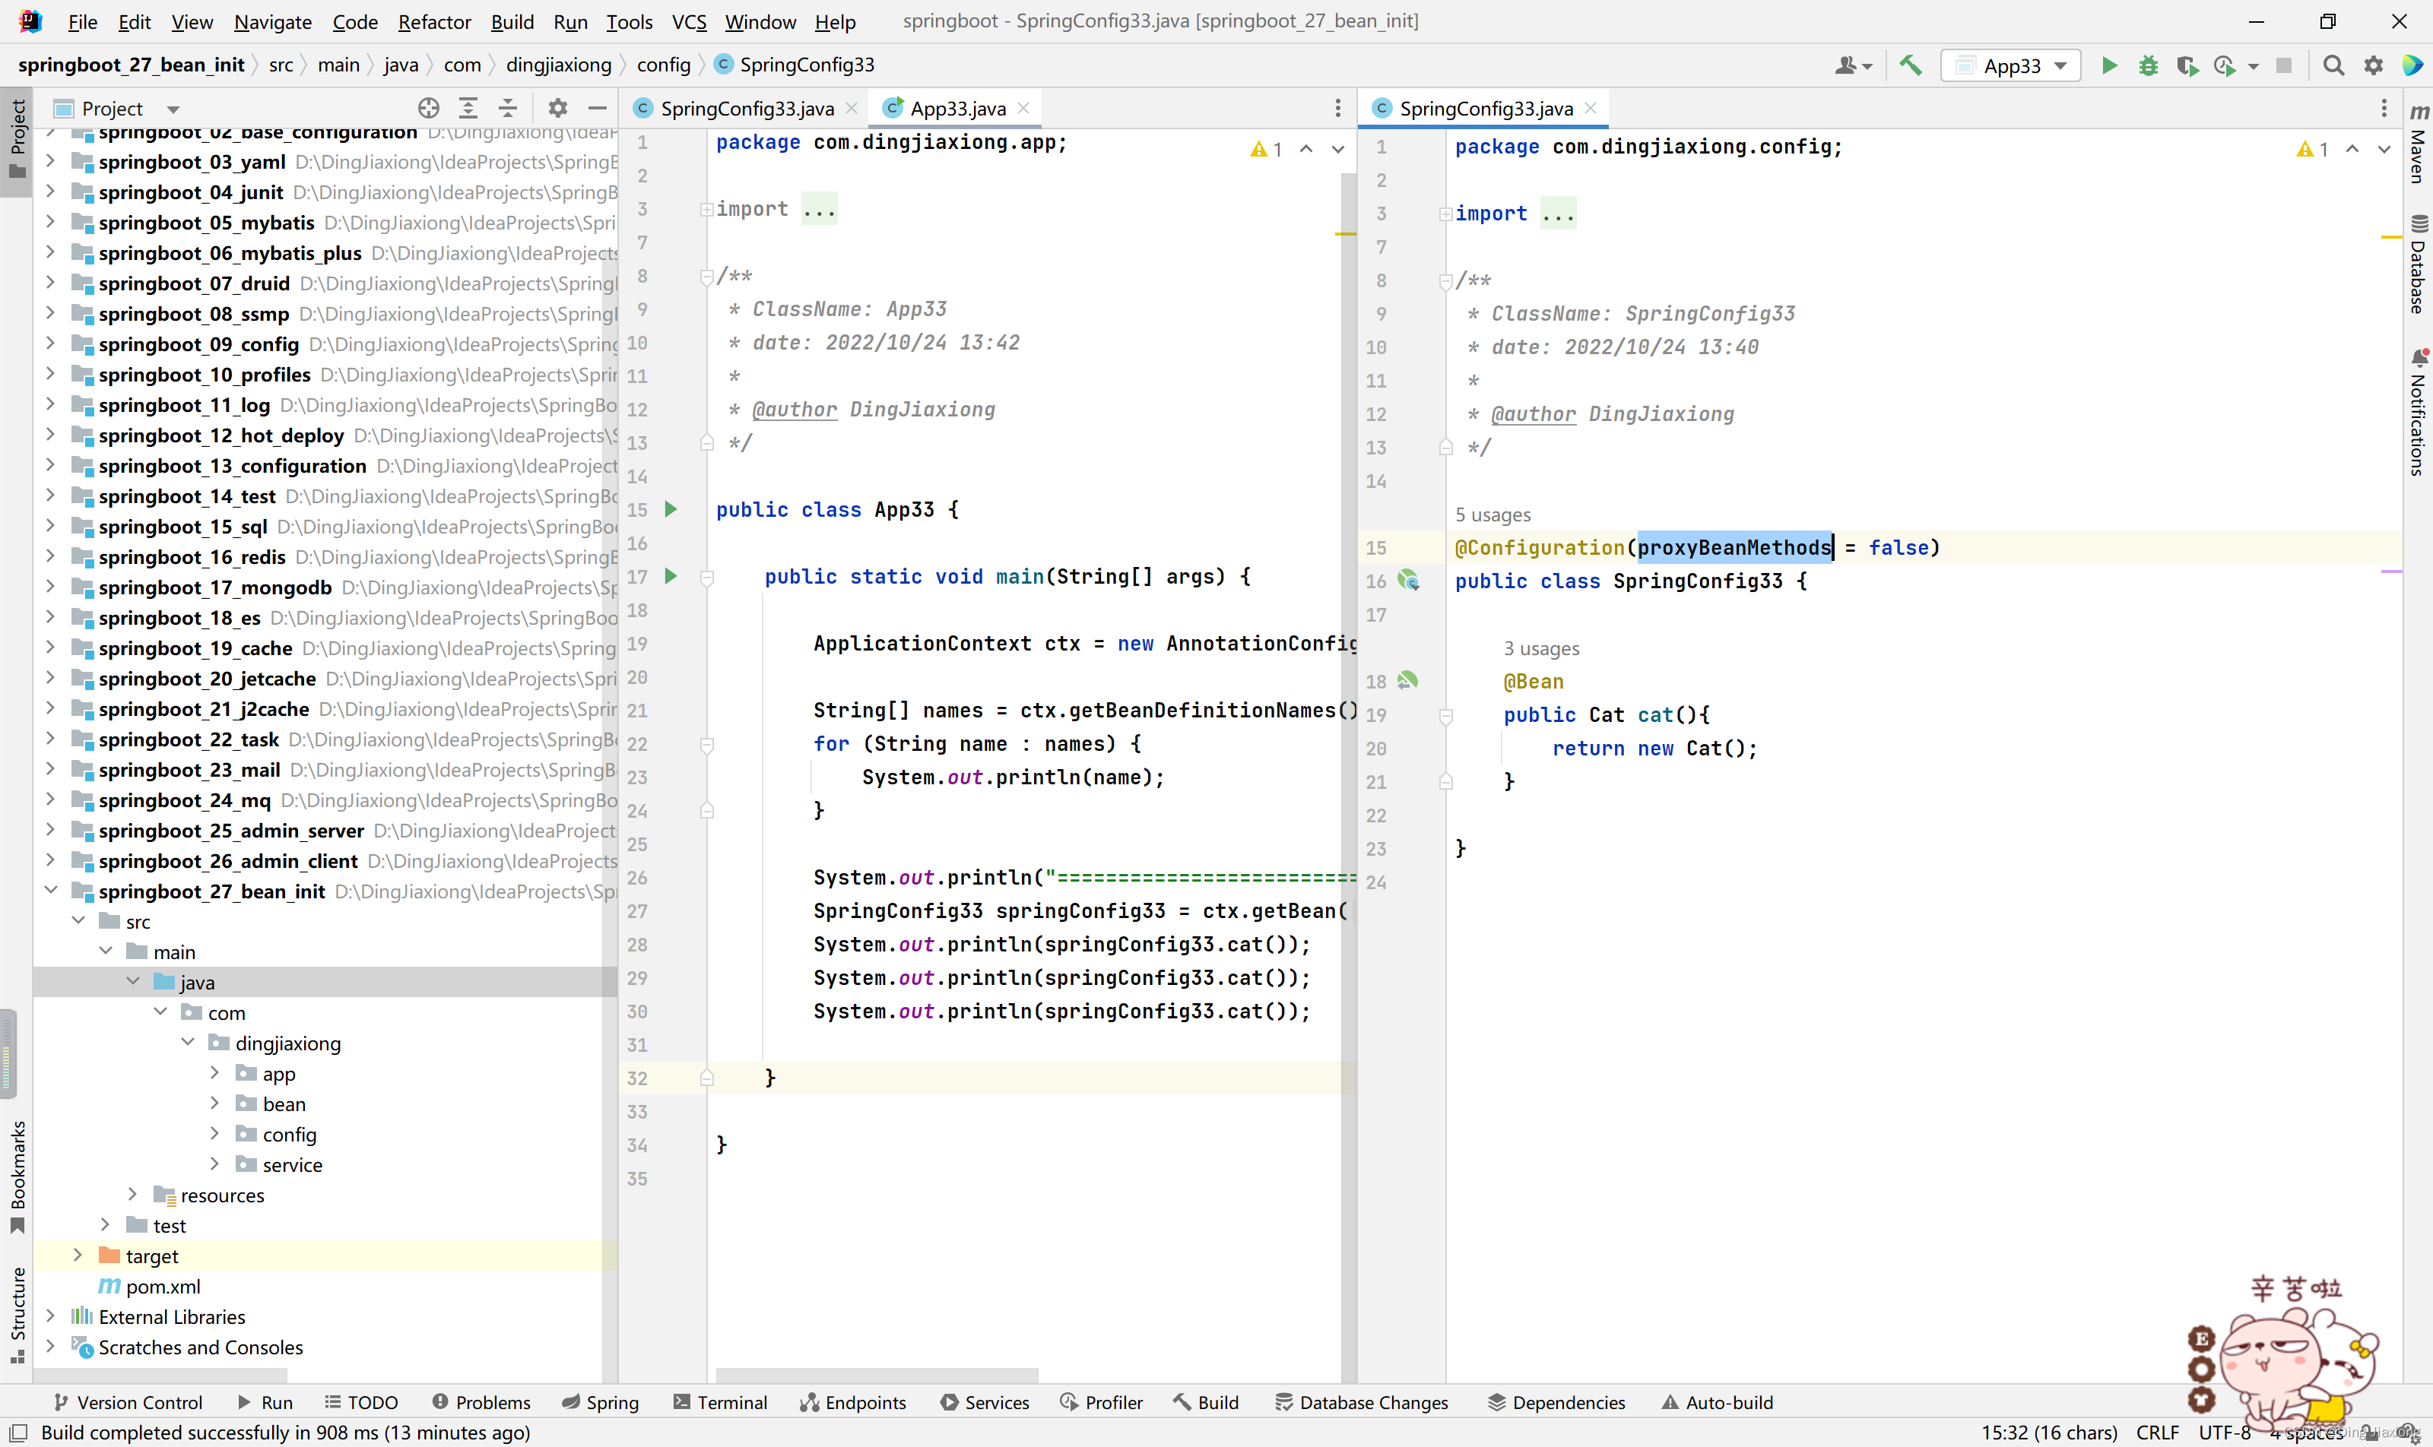Image resolution: width=2433 pixels, height=1447 pixels.
Task: Switch to the App33.java tab
Action: [956, 108]
